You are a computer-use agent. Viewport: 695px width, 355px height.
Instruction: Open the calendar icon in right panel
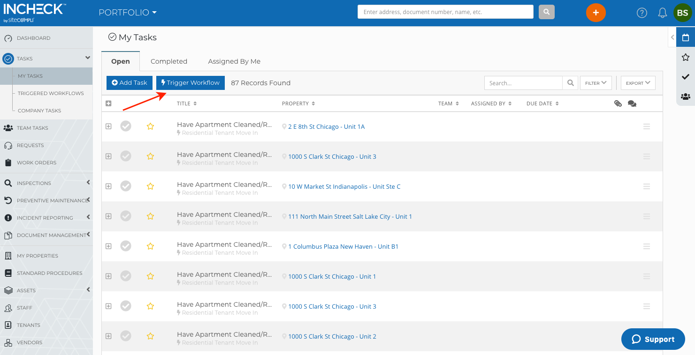point(686,37)
